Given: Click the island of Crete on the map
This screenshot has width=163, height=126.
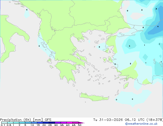Looking at the screenshot, I should click(x=95, y=97).
